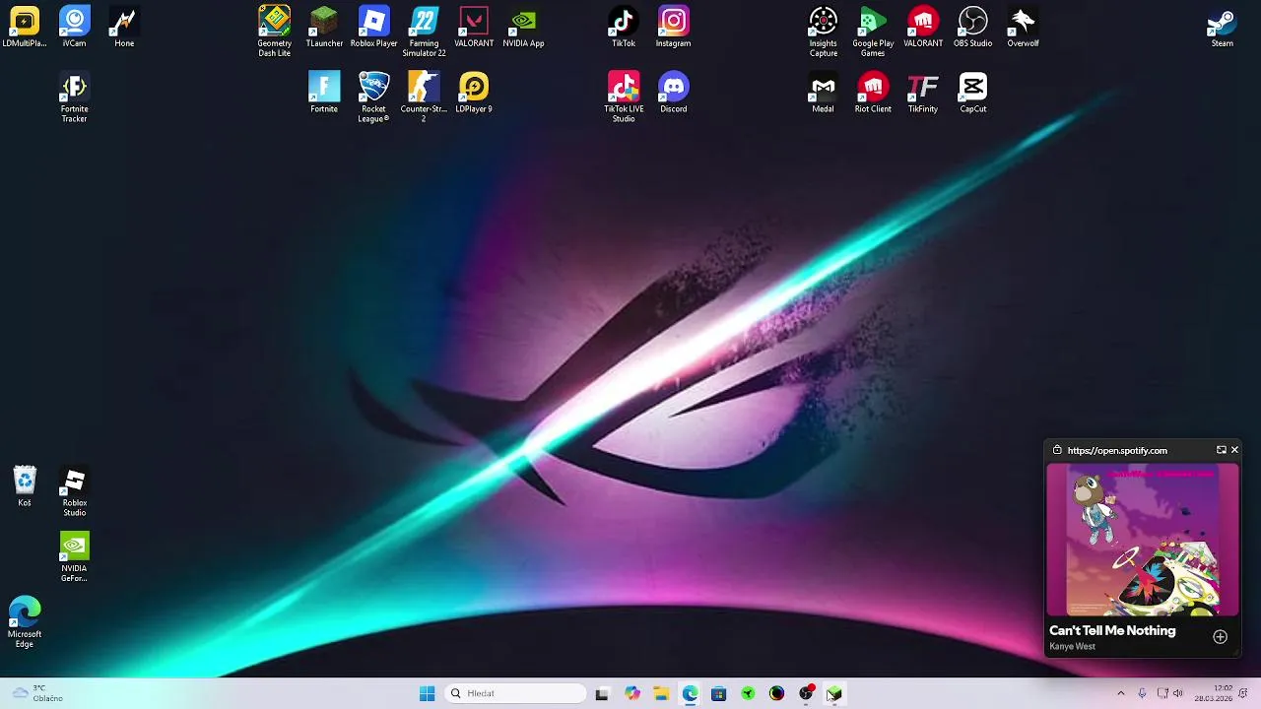Open TLauncher Minecraft shortcut

pos(324,27)
